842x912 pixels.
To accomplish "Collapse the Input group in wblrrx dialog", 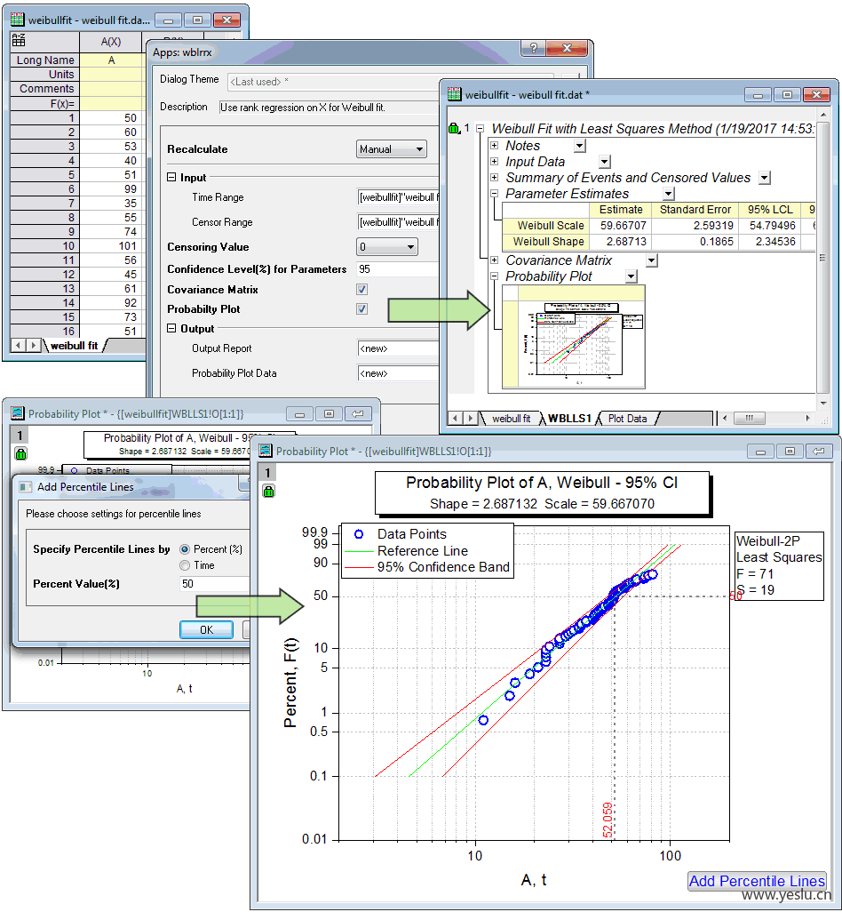I will point(171,178).
